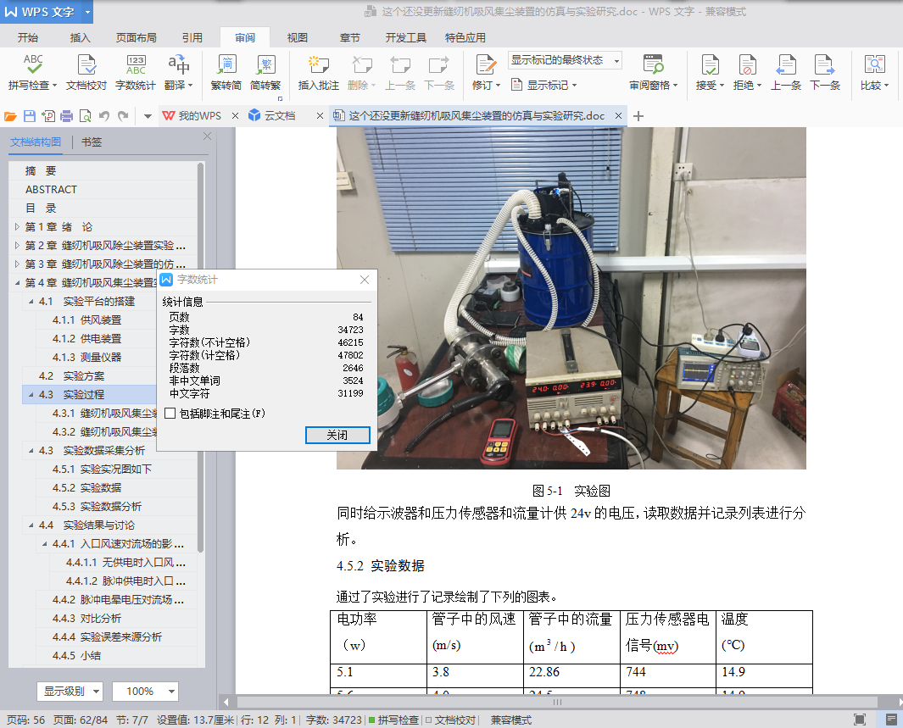Convert text with 简转繁
This screenshot has height=728, width=903.
coord(265,73)
